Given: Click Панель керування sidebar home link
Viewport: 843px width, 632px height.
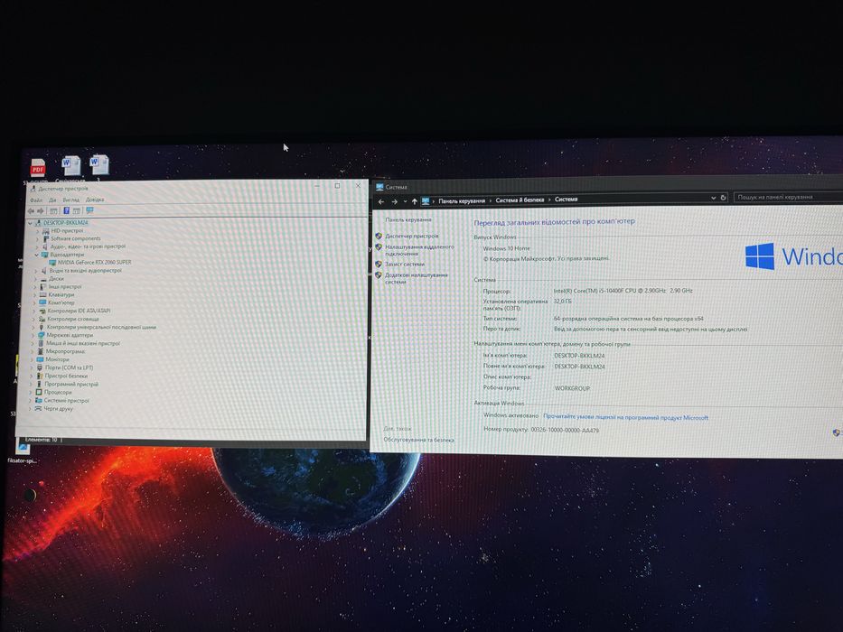Looking at the screenshot, I should click(408, 219).
